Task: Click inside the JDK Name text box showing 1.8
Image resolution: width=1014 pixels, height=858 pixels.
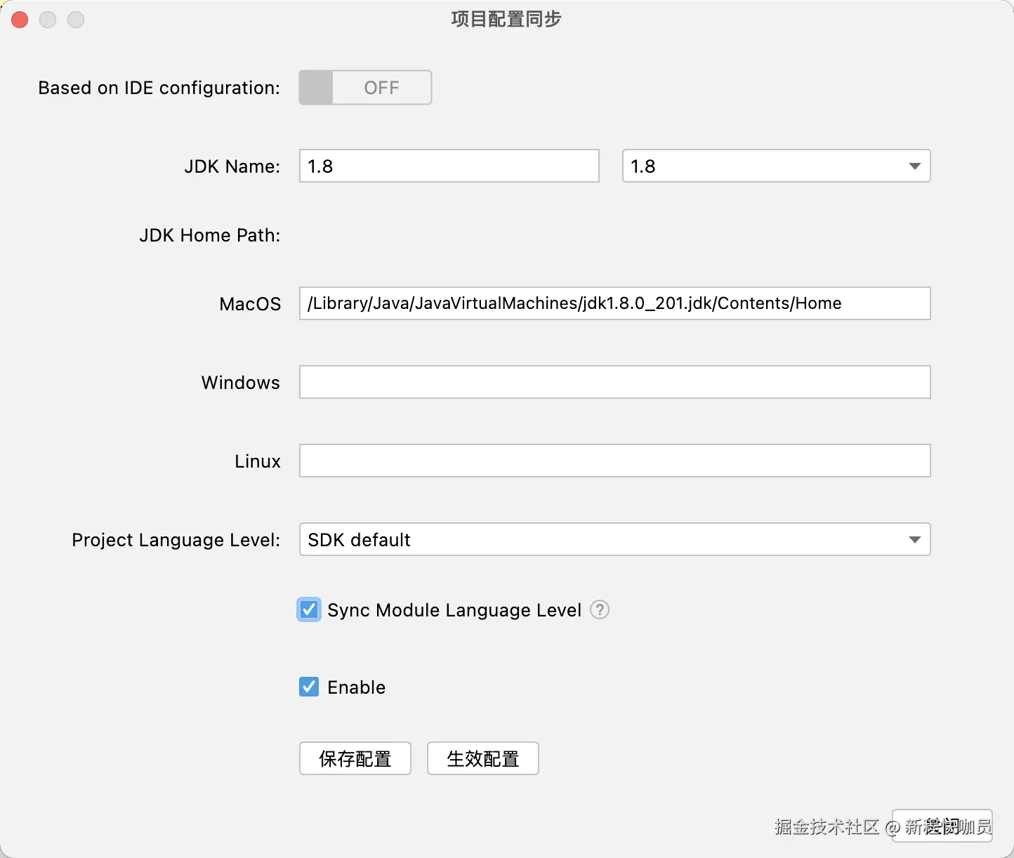Action: pyautogui.click(x=449, y=166)
